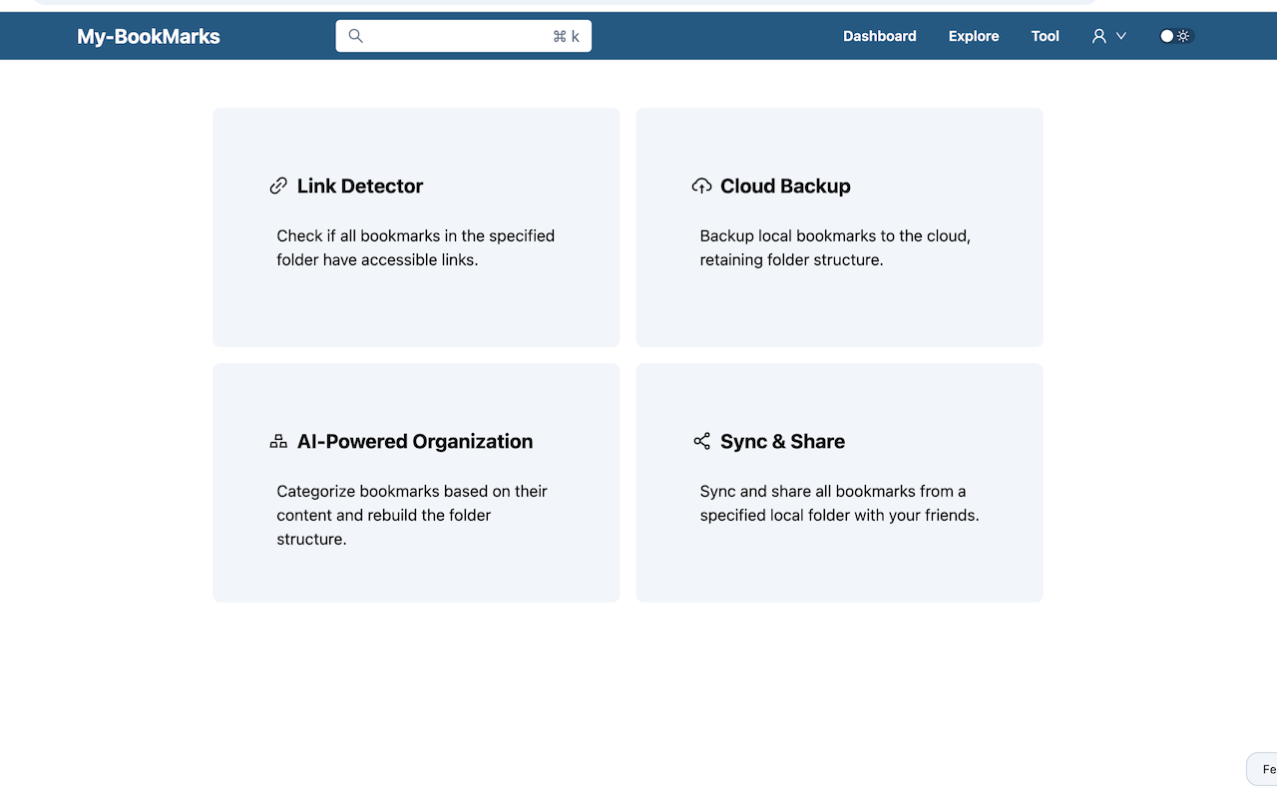Click the Link Detector chain icon

(x=278, y=186)
